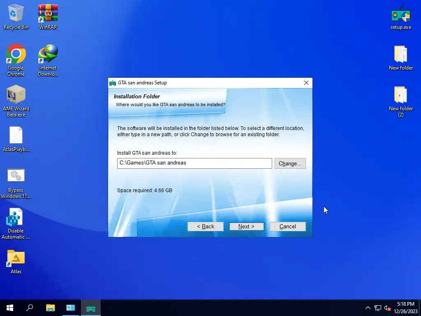Cancel the GTA san andreas setup

pyautogui.click(x=287, y=227)
